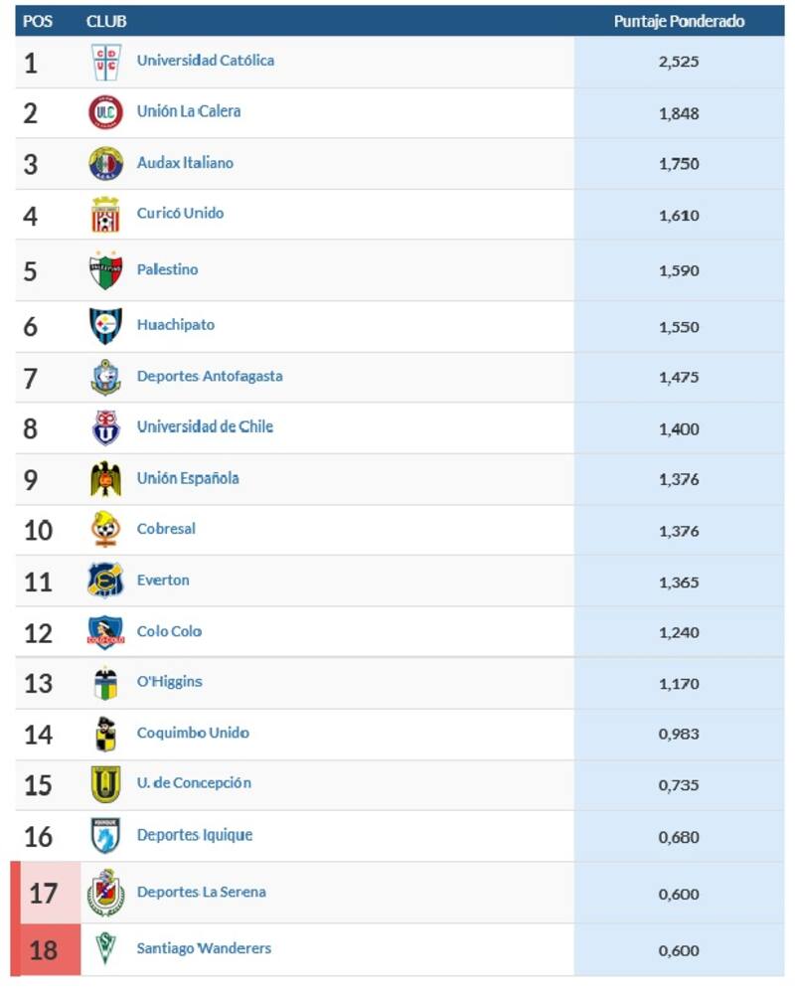Click the Universidad de Chile crest
The width and height of the screenshot is (795, 997).
coord(105,427)
